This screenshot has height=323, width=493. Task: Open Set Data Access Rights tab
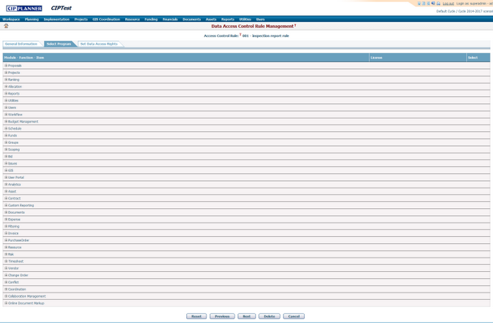(99, 44)
